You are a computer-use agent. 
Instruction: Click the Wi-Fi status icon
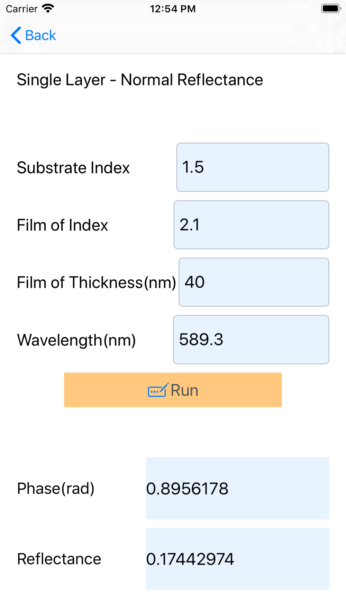[x=48, y=8]
